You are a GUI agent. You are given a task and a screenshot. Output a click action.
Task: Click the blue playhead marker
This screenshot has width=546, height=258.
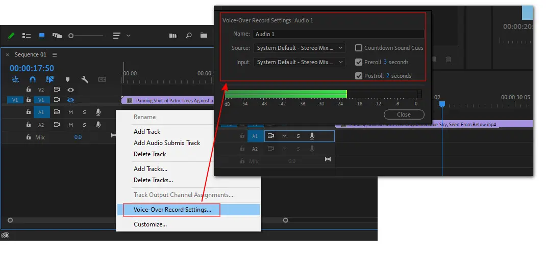tap(442, 104)
